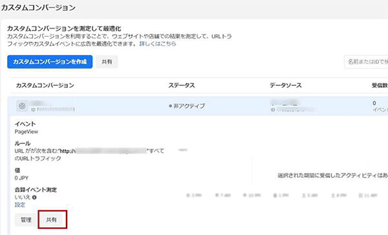Click the カスタムコンバージョンを作成 button

coord(50,62)
